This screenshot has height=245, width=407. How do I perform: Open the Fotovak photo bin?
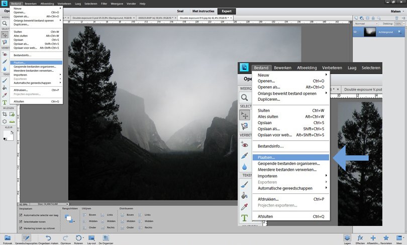[x=8, y=239]
